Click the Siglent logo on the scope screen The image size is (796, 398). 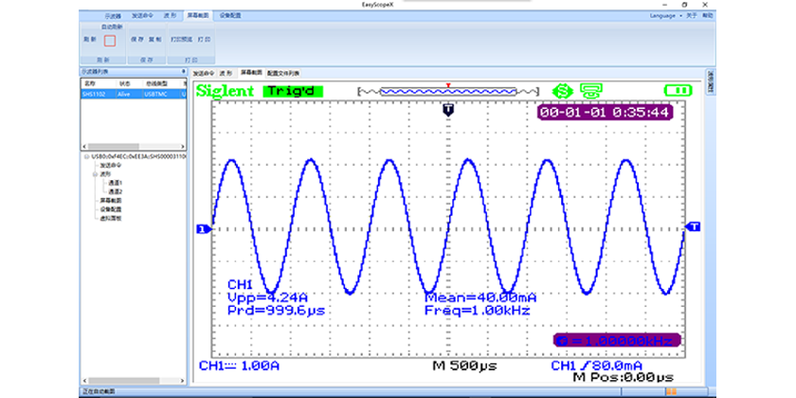point(225,91)
